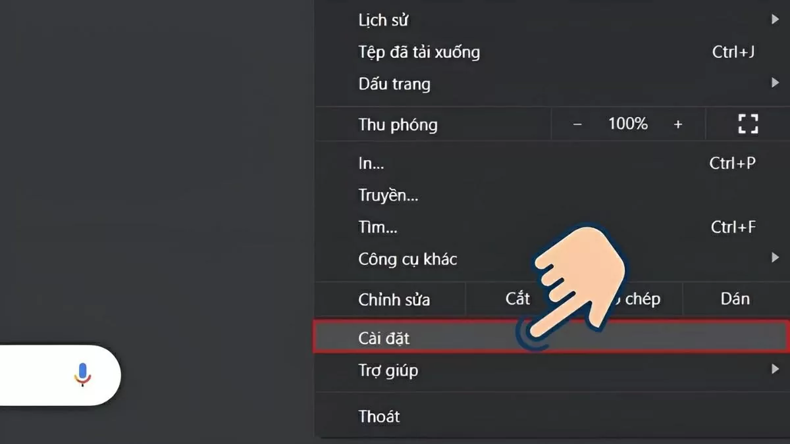Quit the browser via Thoát
The image size is (790, 444).
pos(379,416)
